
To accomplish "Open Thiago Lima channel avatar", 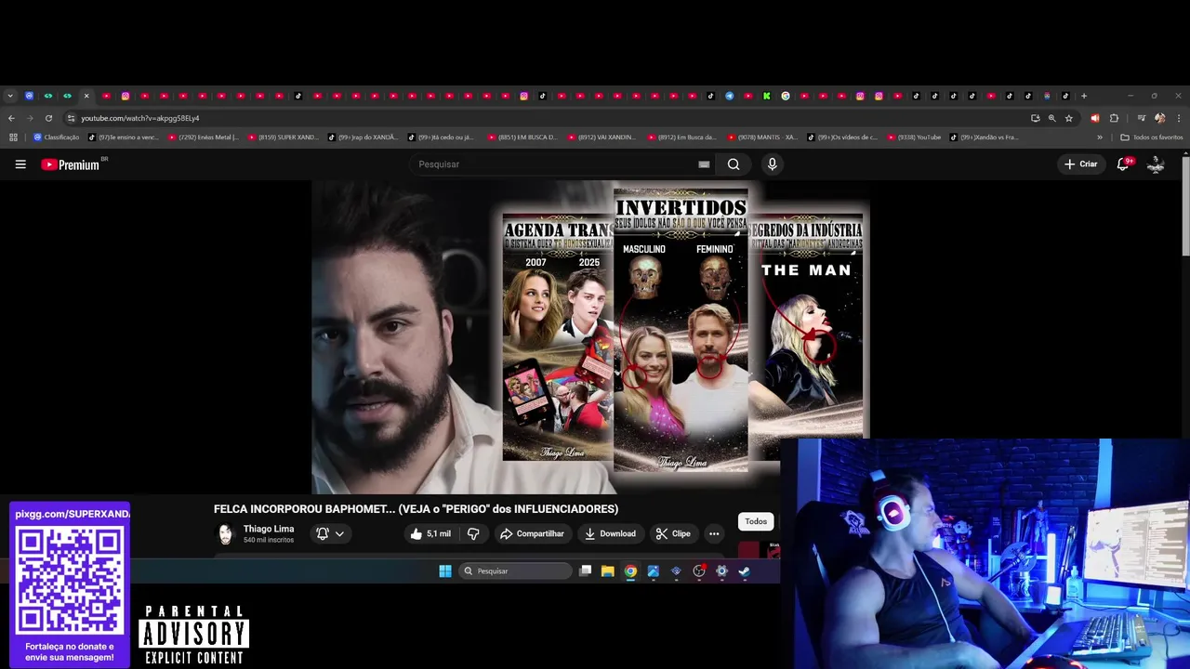I will [x=225, y=533].
